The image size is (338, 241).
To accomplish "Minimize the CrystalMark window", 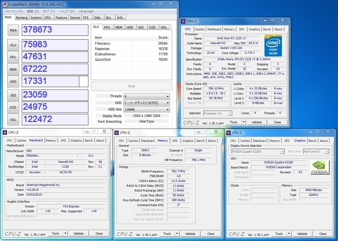I will coord(153,4).
